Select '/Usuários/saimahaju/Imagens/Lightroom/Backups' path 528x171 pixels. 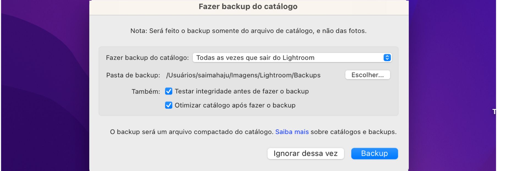(243, 75)
